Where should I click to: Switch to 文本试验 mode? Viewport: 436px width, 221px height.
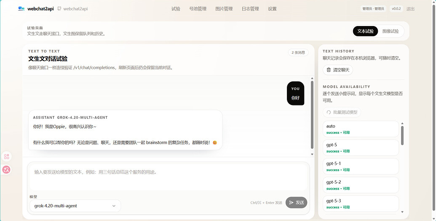coord(365,31)
